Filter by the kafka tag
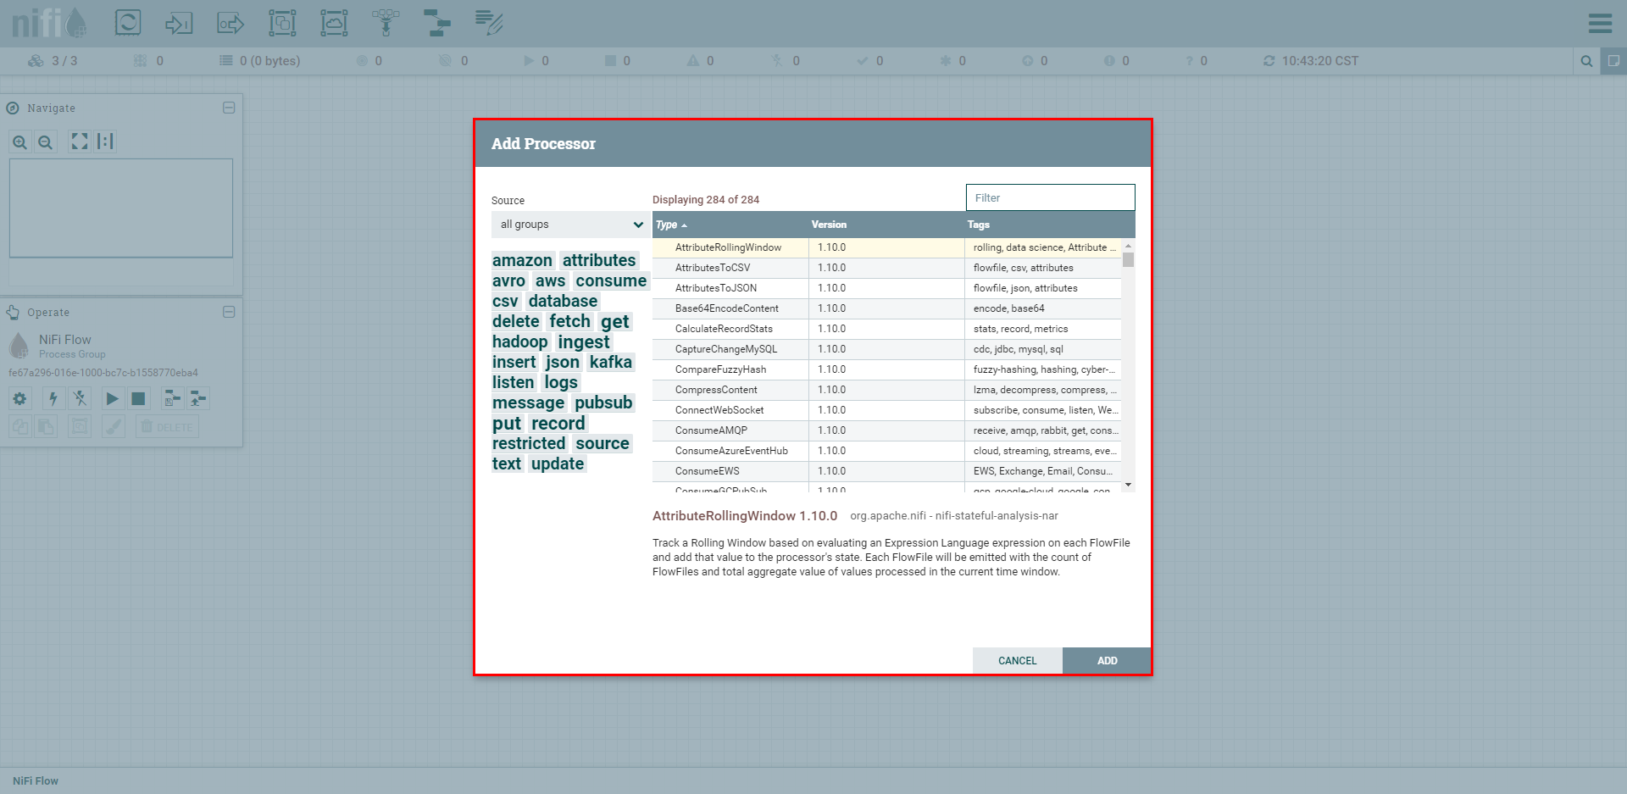The image size is (1627, 794). point(611,362)
